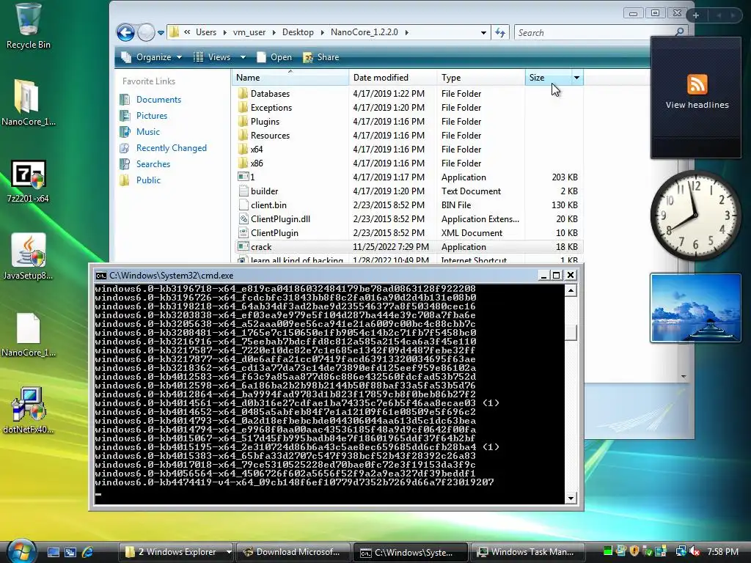
Task: Click the volume muted tray icon
Action: (695, 551)
